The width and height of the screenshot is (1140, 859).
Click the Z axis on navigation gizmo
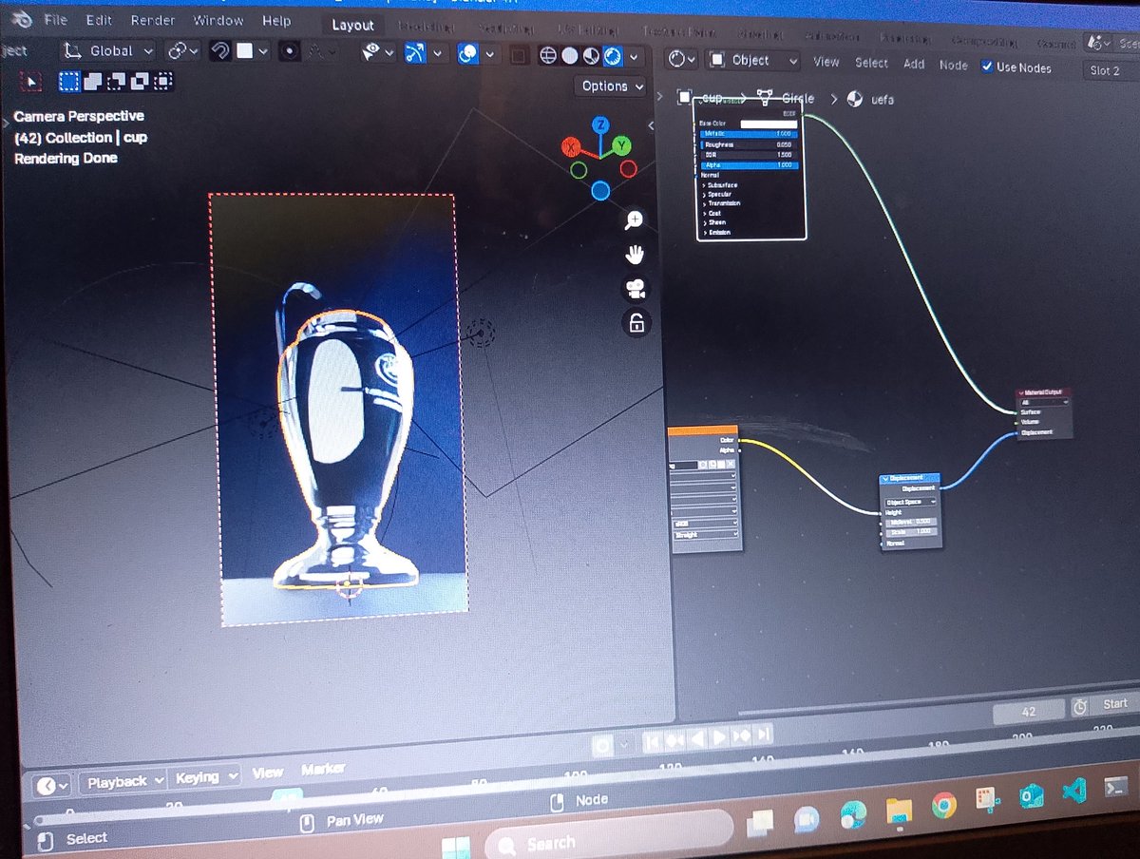(600, 124)
